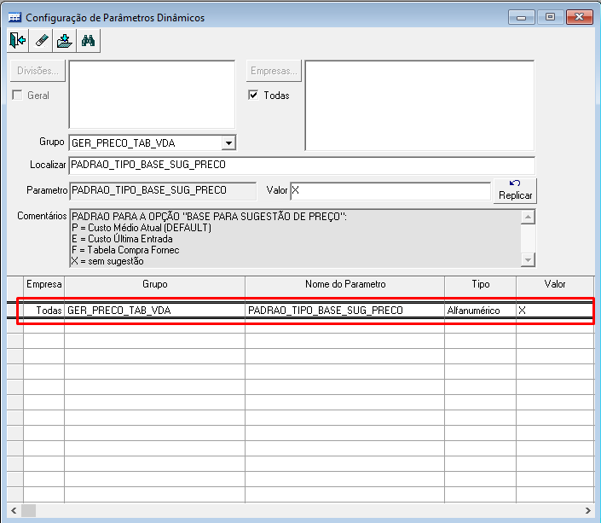Click the exit door toolbar icon

18,40
